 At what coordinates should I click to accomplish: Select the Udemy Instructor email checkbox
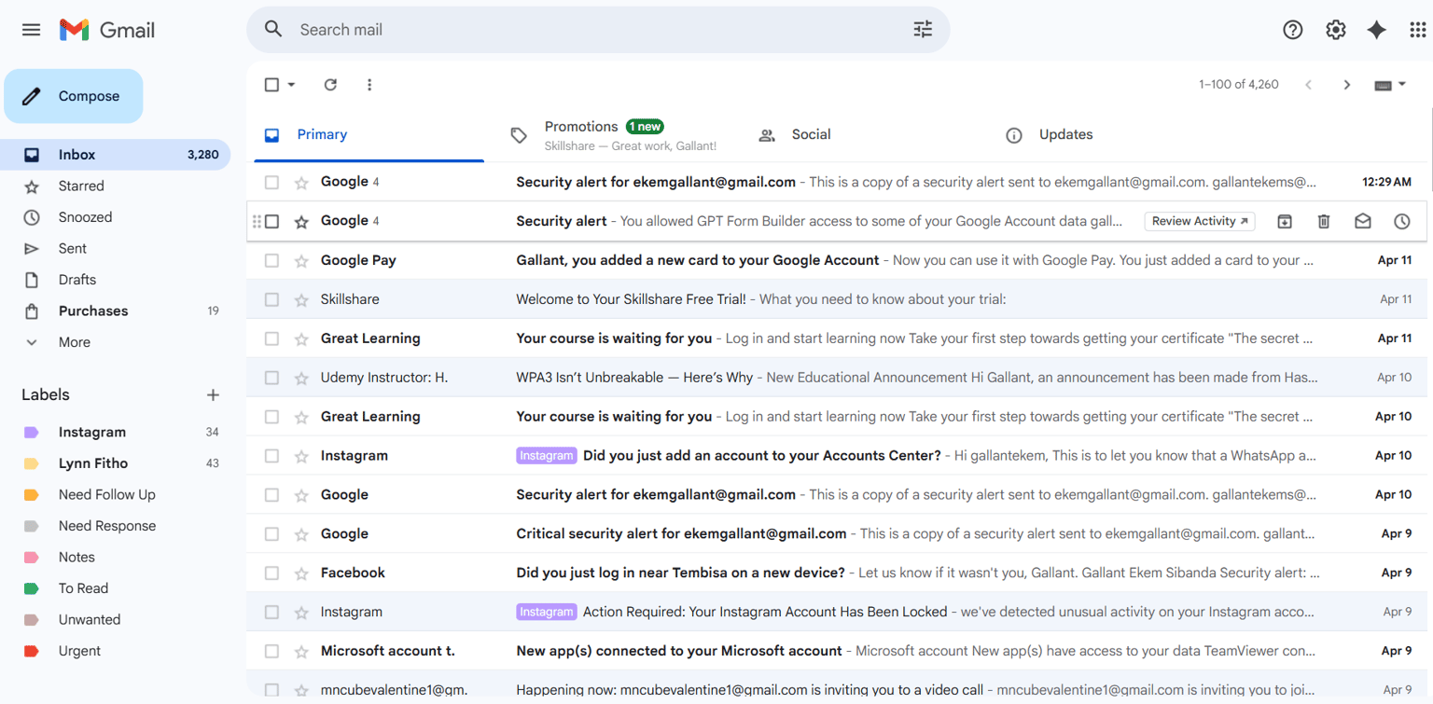(x=271, y=379)
